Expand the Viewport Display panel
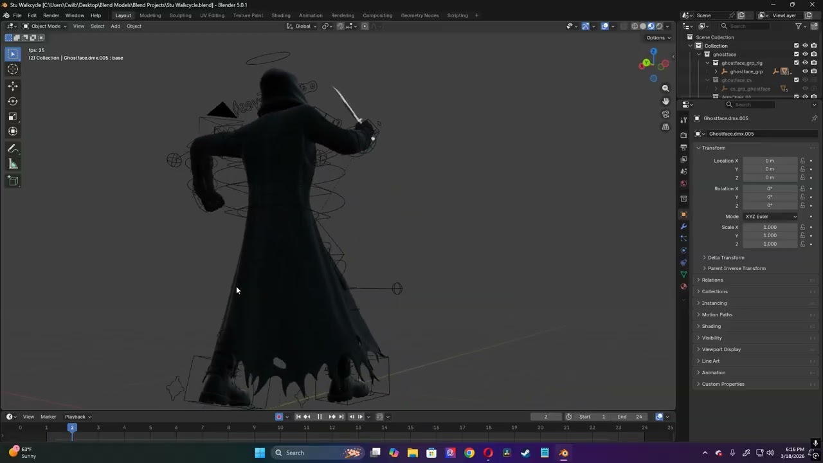 [721, 350]
